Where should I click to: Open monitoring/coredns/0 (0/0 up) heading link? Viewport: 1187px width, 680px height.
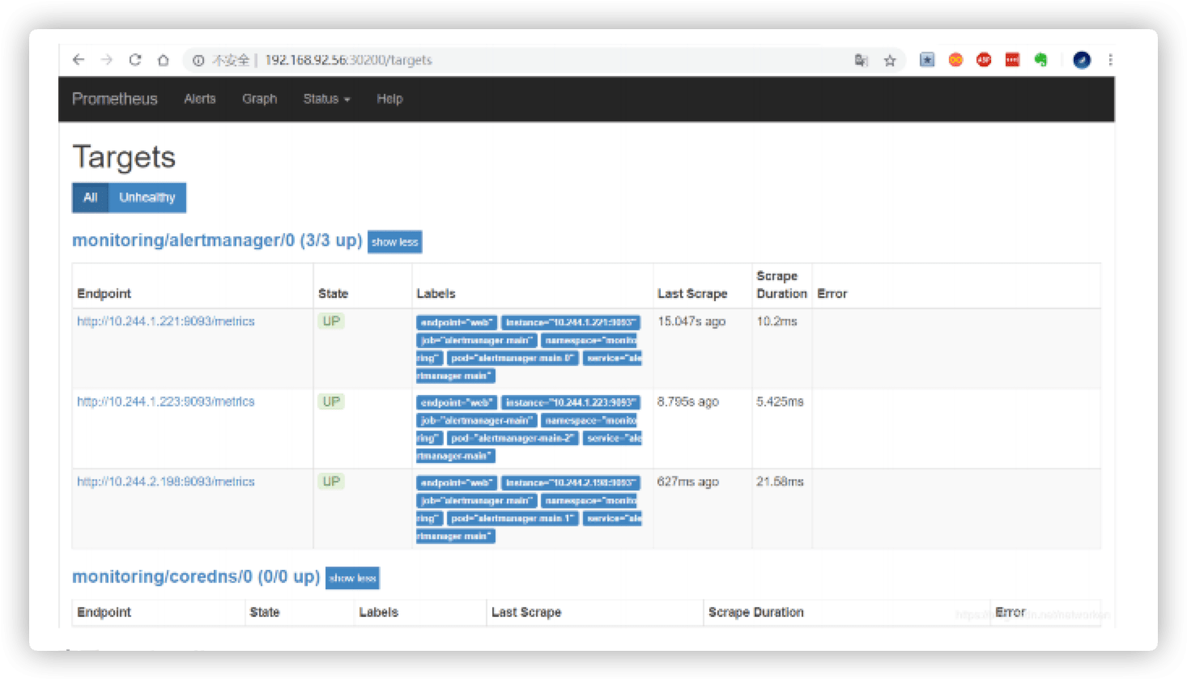196,576
